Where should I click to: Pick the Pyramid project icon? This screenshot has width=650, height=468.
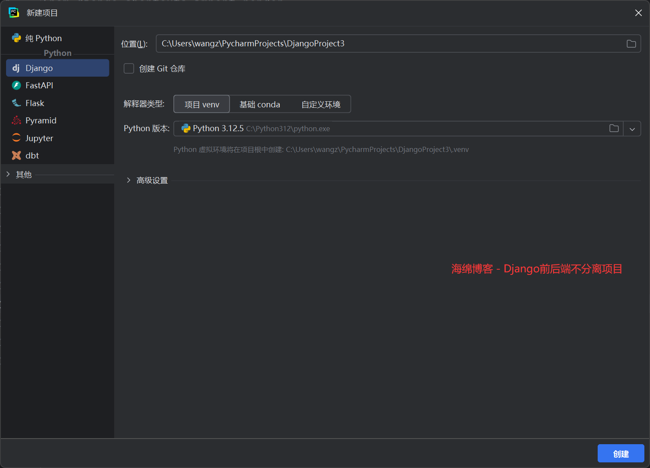coord(16,120)
